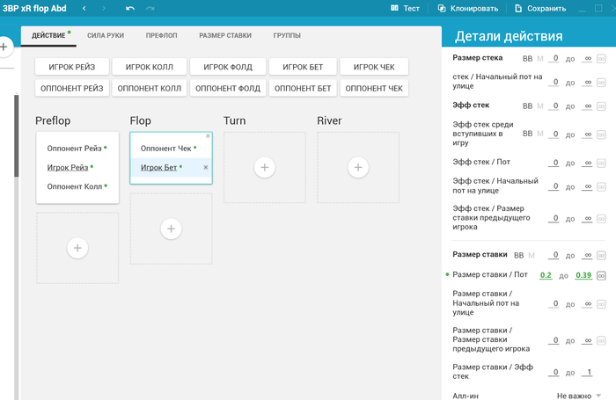The height and width of the screenshot is (400, 616).
Task: Click the left vertical scrollbar thumb
Action: 16,135
